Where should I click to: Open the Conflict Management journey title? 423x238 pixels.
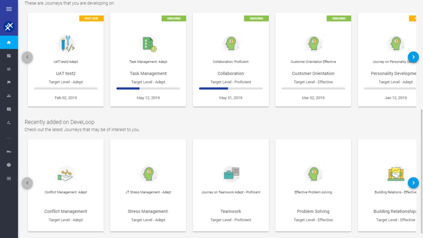point(66,212)
